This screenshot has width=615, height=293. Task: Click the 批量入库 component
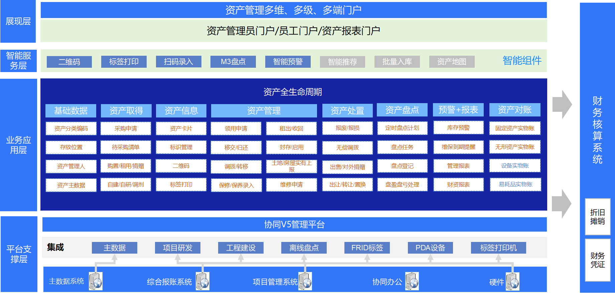(x=397, y=62)
